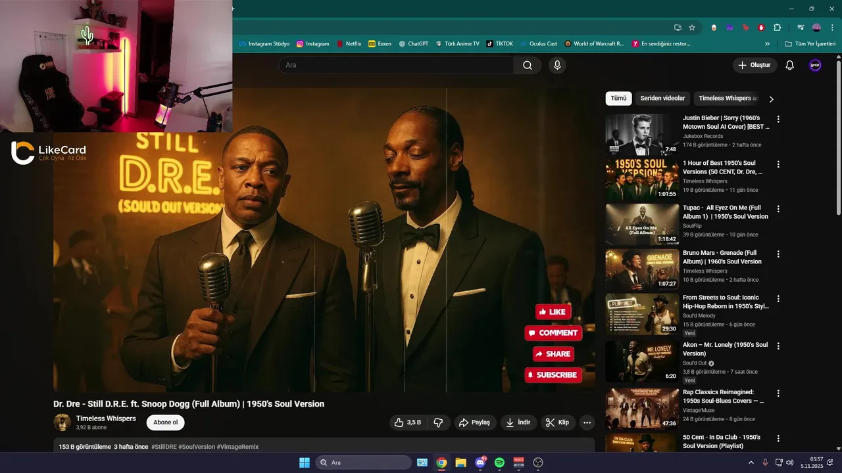Click the install app icon in address bar
Viewport: 842px width, 473px height.
pyautogui.click(x=678, y=28)
